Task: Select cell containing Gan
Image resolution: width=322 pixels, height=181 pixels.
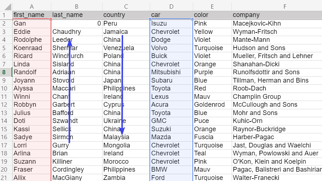Action: (32, 23)
